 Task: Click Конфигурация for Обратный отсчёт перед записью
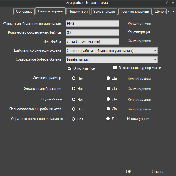[139, 119]
